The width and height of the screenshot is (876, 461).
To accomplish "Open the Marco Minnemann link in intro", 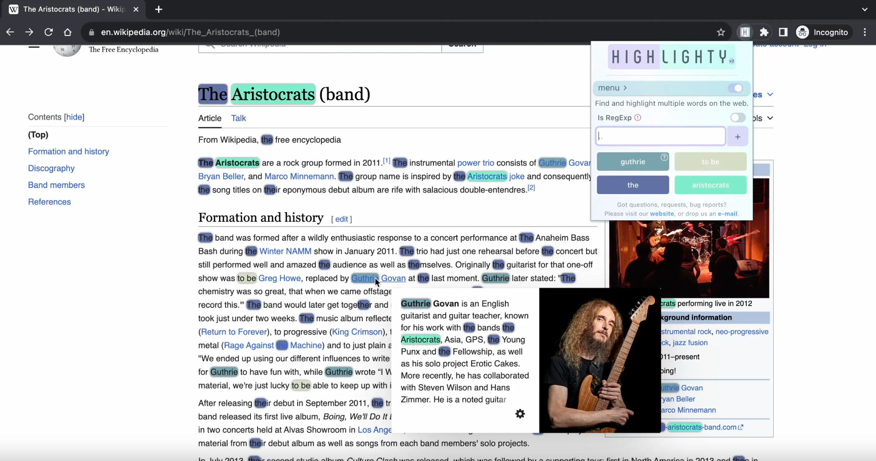I will coord(299,176).
